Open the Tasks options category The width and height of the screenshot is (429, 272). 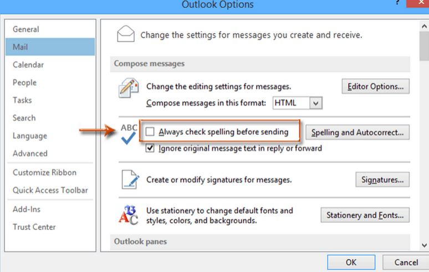(50, 100)
